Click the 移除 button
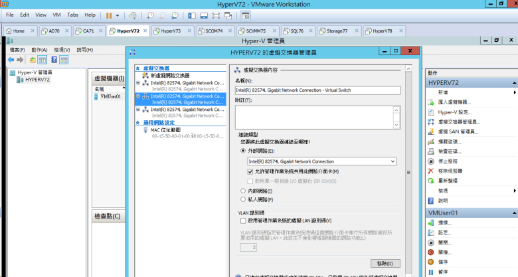This screenshot has width=518, height=277. click(x=387, y=264)
